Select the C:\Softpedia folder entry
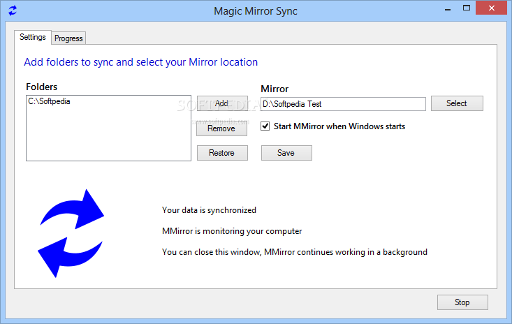Screen dimensions: 512x324 click(49, 101)
